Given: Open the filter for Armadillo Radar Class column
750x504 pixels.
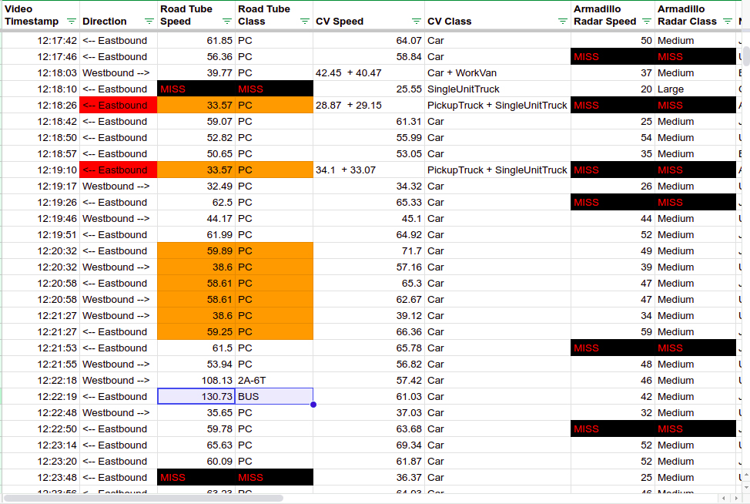Looking at the screenshot, I should pyautogui.click(x=728, y=21).
